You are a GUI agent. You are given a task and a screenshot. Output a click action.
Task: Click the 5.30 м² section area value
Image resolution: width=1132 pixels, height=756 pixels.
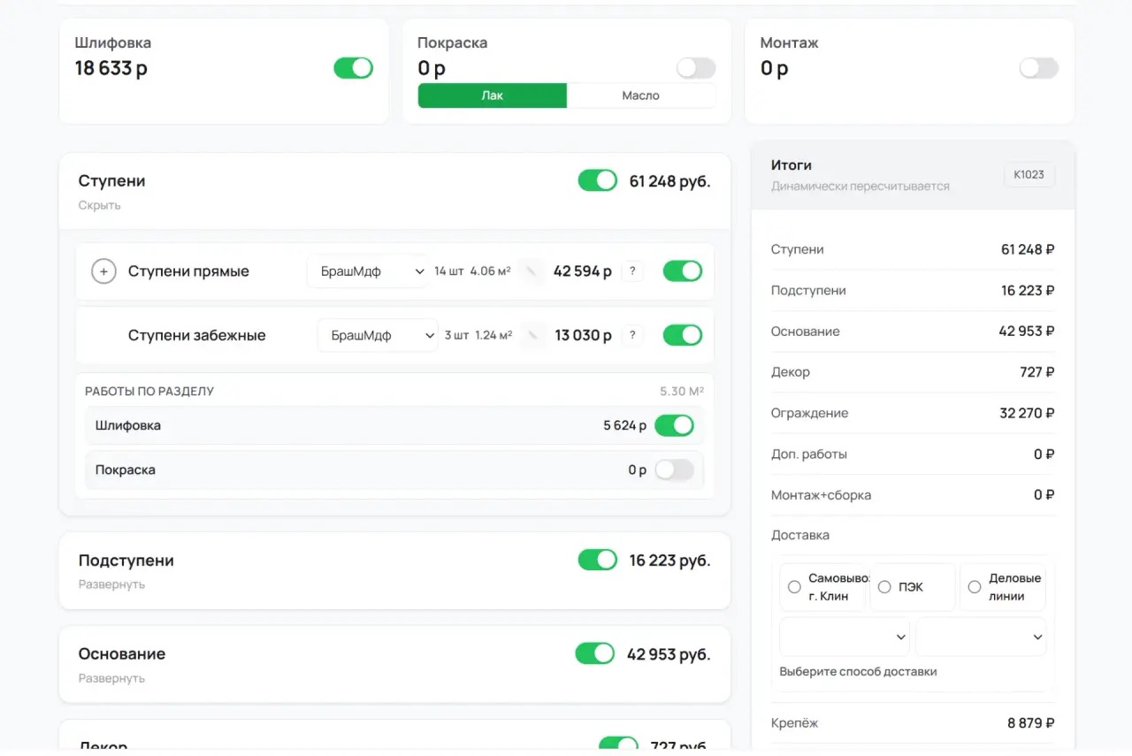pos(682,391)
